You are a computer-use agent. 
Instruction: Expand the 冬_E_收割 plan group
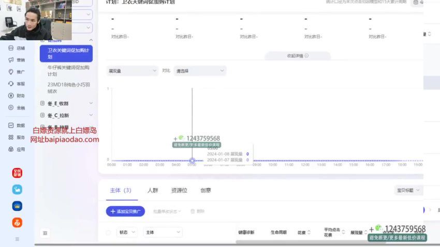pyautogui.click(x=91, y=103)
